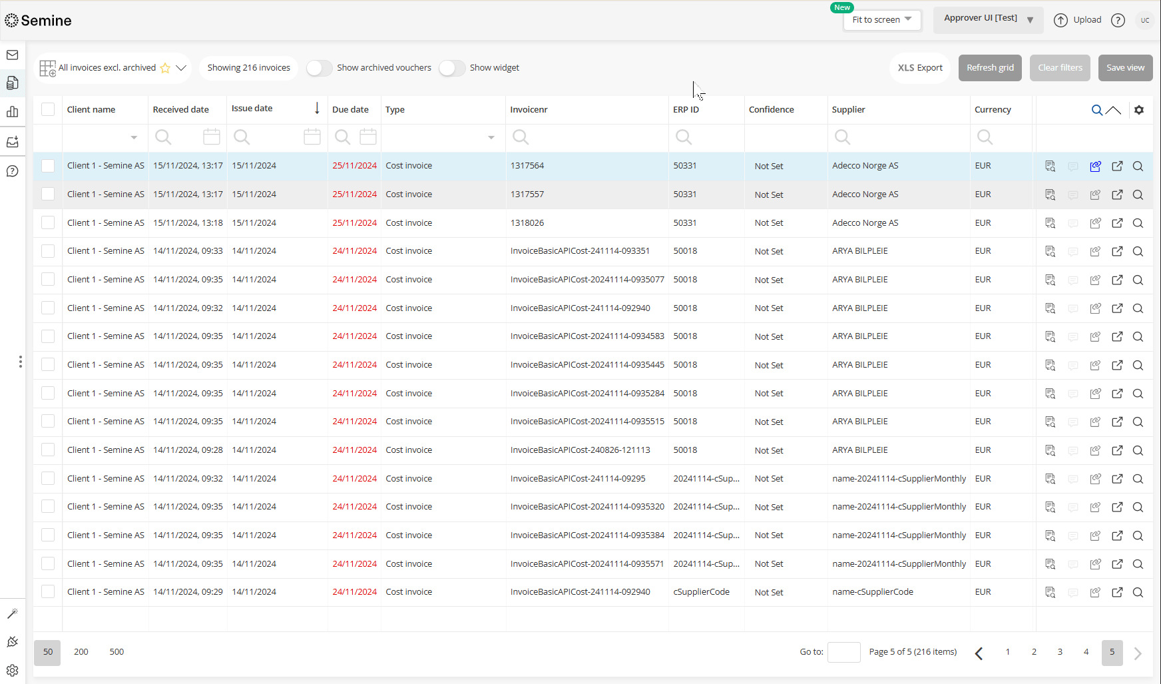Open the settings gear in sidebar
Viewport: 1161px width, 684px height.
coord(12,670)
